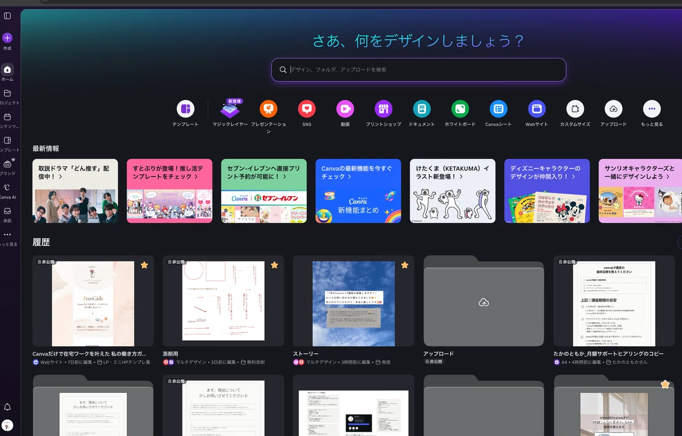This screenshot has height=436, width=682.
Task: Open the コンテンツ calendar icon in sidebar
Action: tap(7, 116)
